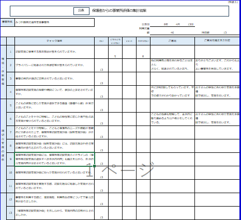241x220 pixels.
Task: Select the vertical 環境・体制整備 category cell
Action: tap(3, 72)
